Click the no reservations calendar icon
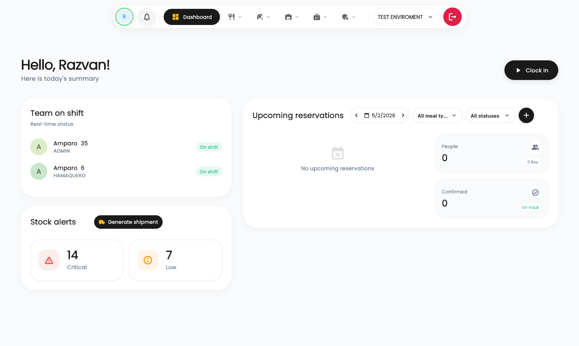579x346 pixels. pos(338,153)
